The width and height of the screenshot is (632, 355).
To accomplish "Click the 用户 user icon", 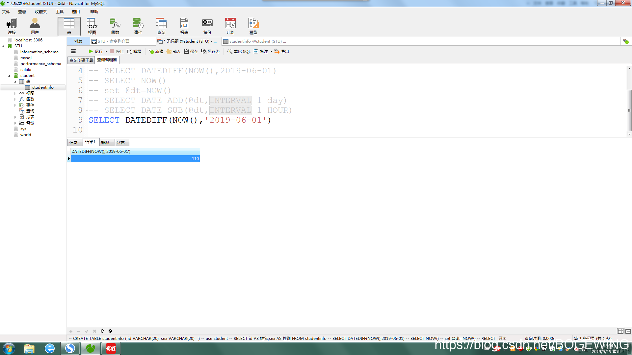I will coord(35,26).
